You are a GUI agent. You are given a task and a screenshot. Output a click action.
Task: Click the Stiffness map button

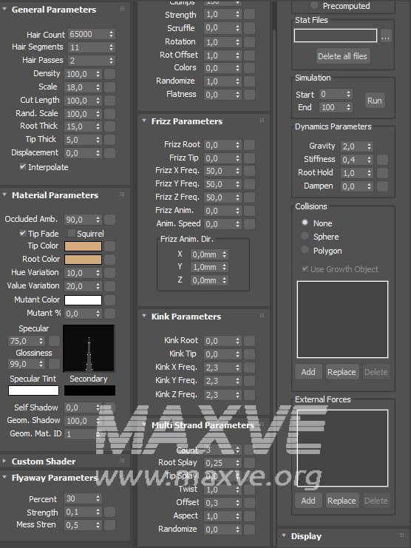click(x=382, y=160)
